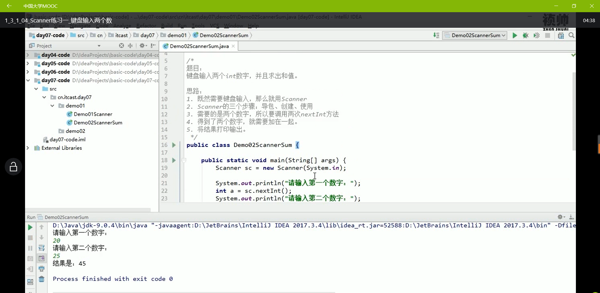This screenshot has width=600, height=293.
Task: Click the editor vertical scrollbar
Action: [574, 111]
